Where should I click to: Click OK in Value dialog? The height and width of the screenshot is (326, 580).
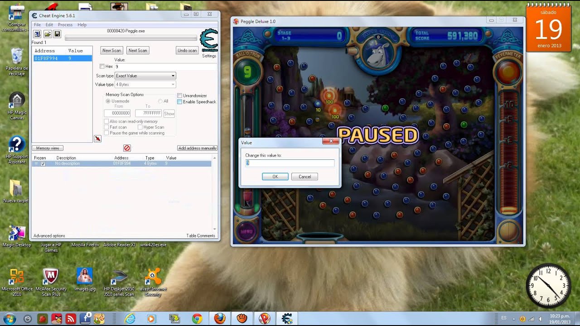click(275, 177)
